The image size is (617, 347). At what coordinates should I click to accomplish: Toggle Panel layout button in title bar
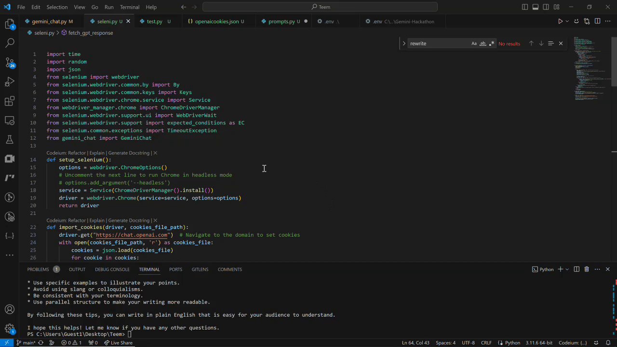536,7
